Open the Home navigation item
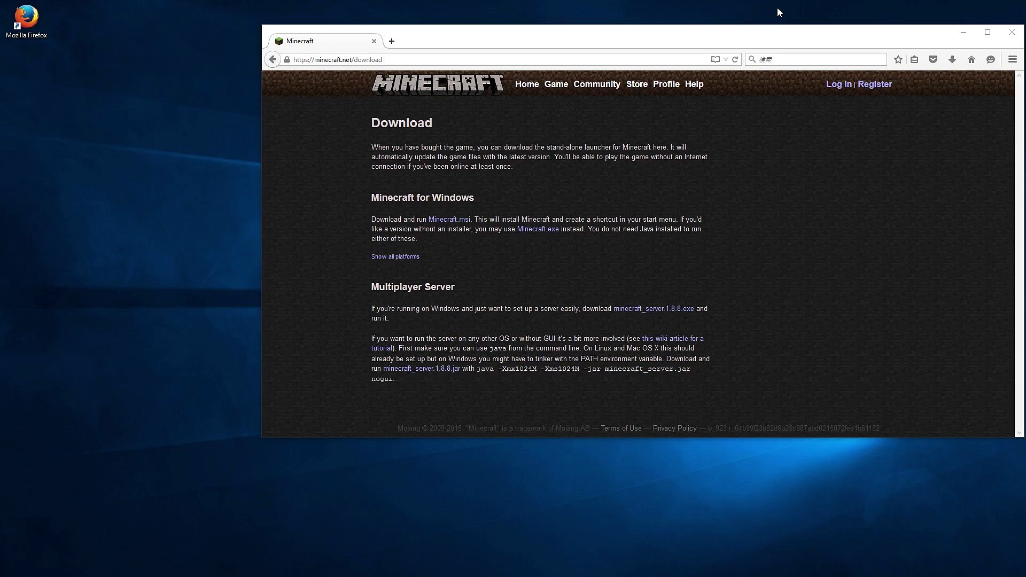 [527, 84]
